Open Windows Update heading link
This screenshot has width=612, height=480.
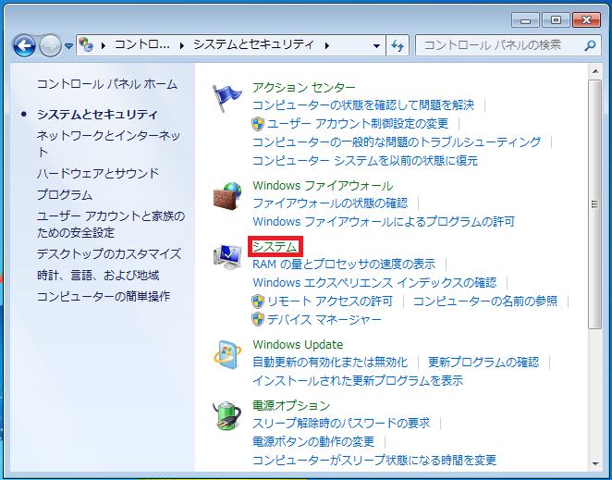[x=298, y=344]
